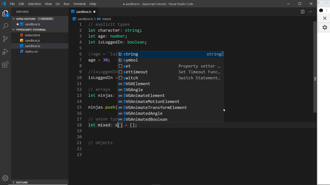Open the Go menu
Viewport: 330px width, 185px height.
(58, 4)
